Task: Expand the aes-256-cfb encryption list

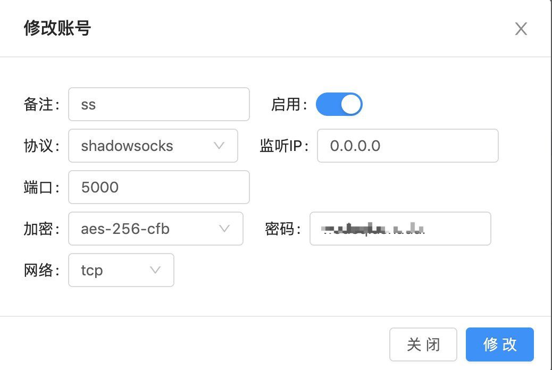Action: (x=155, y=229)
